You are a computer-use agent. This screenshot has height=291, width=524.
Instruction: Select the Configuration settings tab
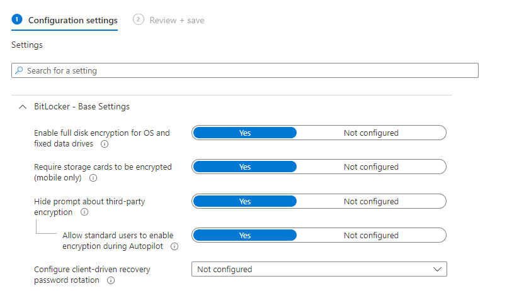[73, 20]
